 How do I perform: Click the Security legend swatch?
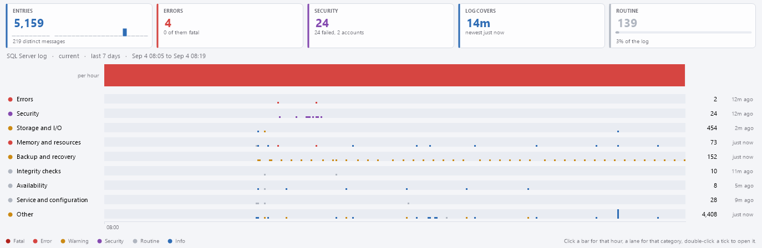pos(99,241)
